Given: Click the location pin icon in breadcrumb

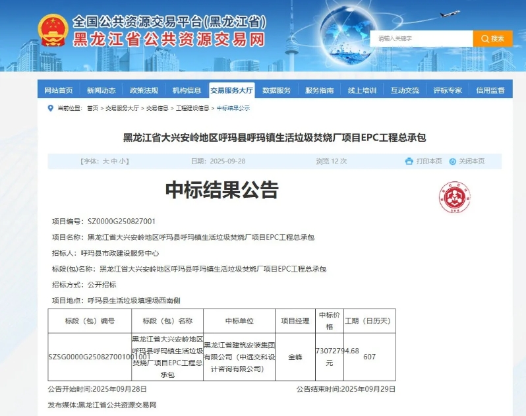Looking at the screenshot, I should (x=51, y=108).
